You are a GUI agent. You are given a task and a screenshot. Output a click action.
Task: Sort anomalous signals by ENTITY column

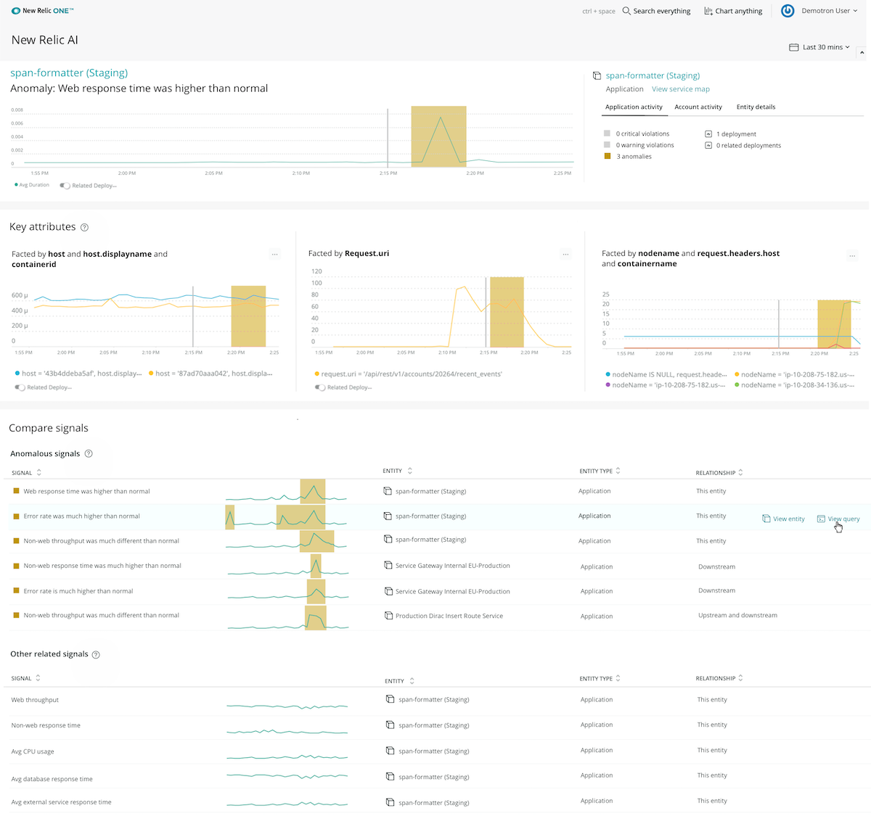click(x=398, y=471)
